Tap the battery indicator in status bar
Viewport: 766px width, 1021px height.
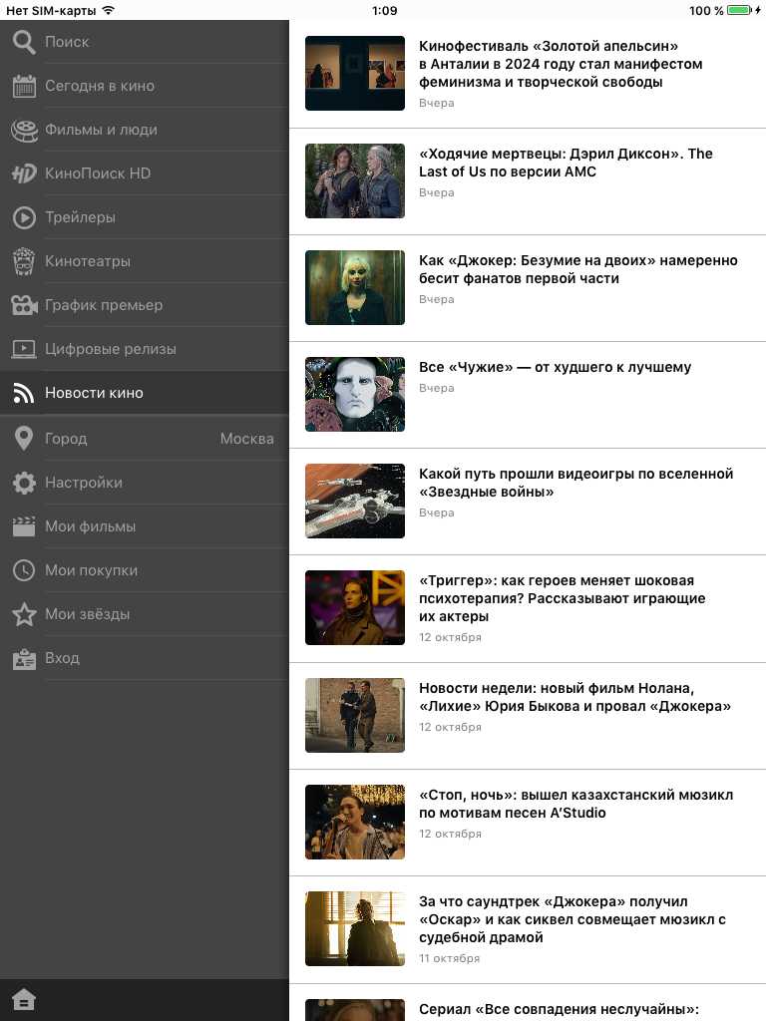pos(739,10)
